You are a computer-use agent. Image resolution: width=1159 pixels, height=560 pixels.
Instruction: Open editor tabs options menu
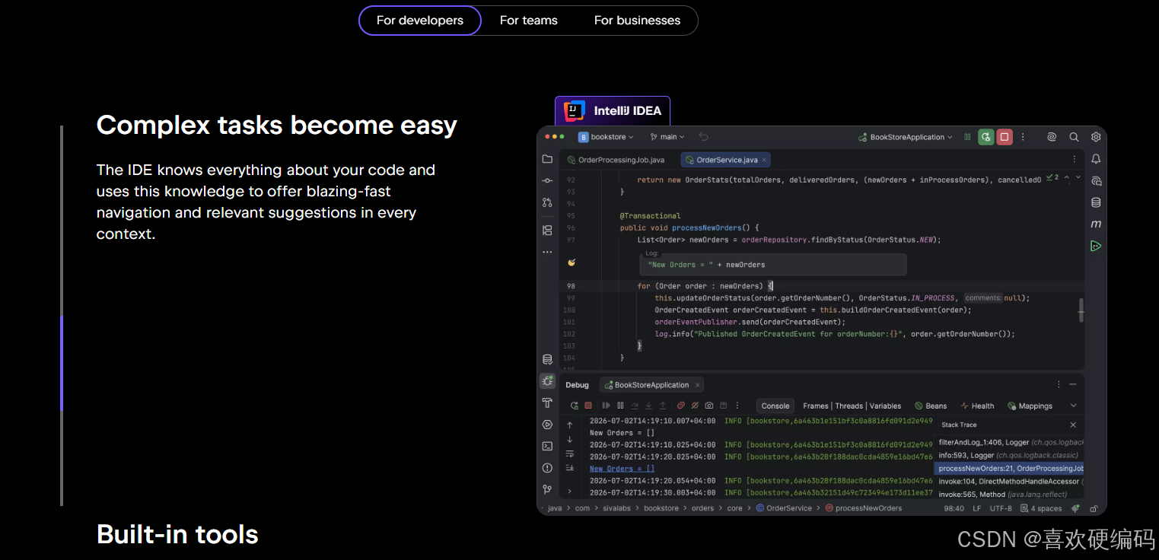pos(1075,159)
